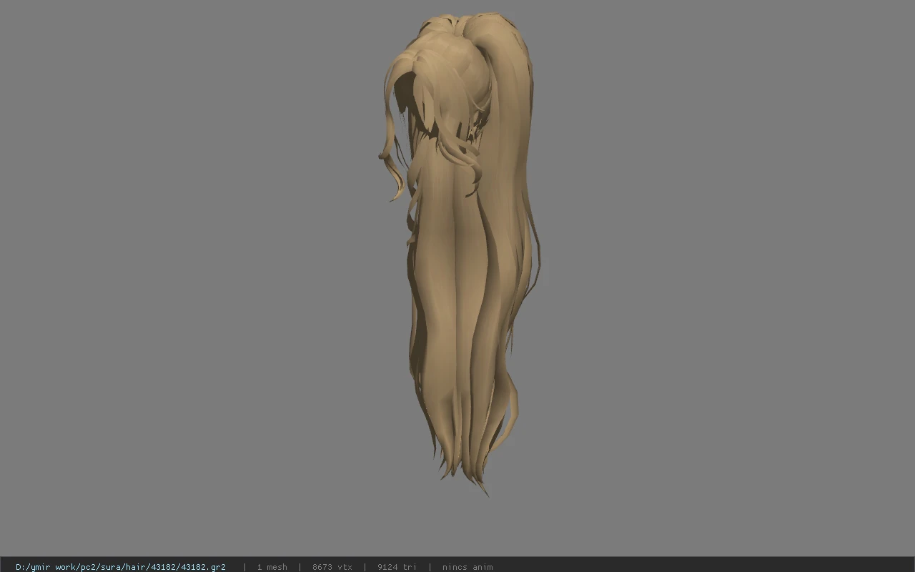Click the '8673 vtx' vertex count
Viewport: 915px width, 572px height.
[332, 567]
